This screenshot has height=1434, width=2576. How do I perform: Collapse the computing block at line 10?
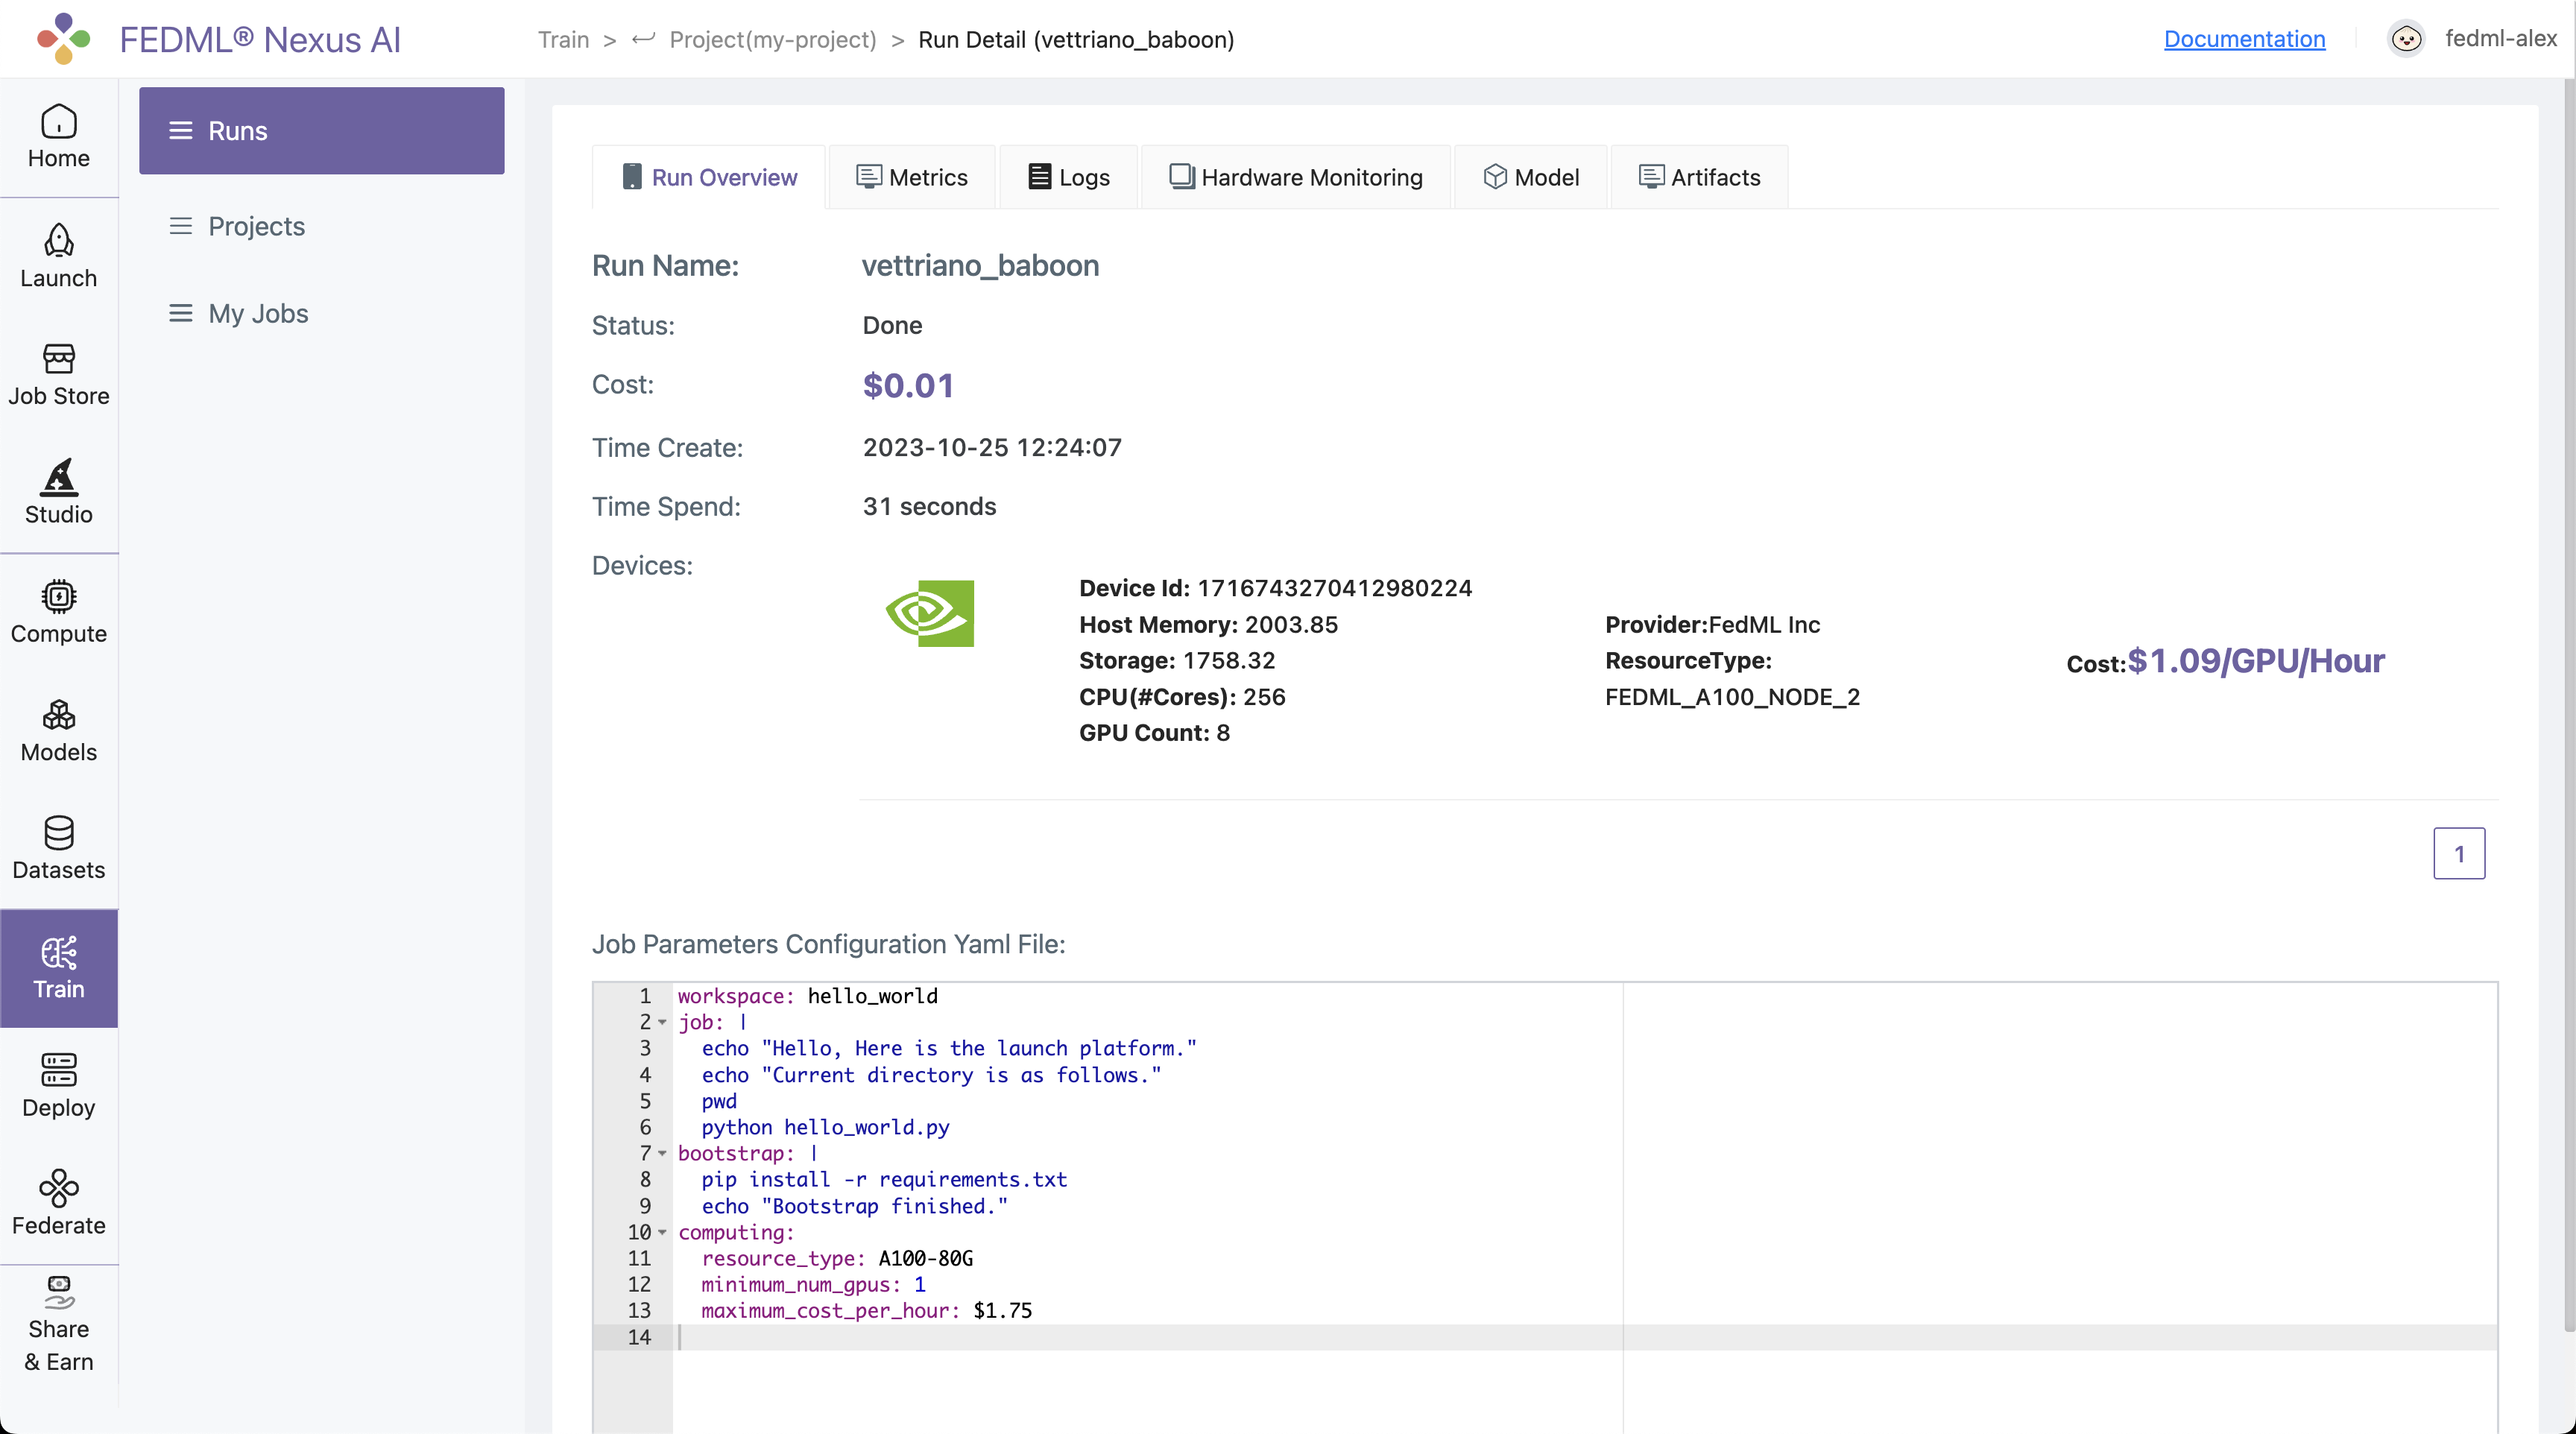[x=662, y=1232]
